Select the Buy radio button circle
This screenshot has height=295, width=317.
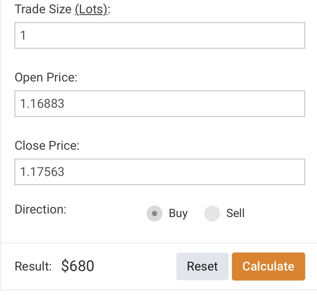click(x=155, y=213)
